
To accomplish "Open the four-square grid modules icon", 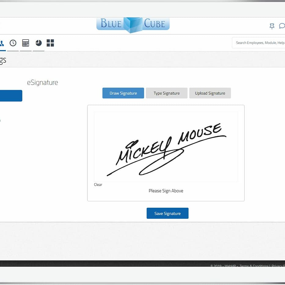I will 50,43.
